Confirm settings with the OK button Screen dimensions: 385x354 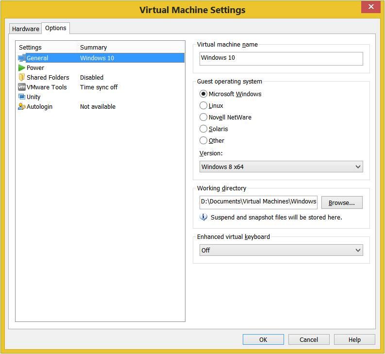click(263, 339)
